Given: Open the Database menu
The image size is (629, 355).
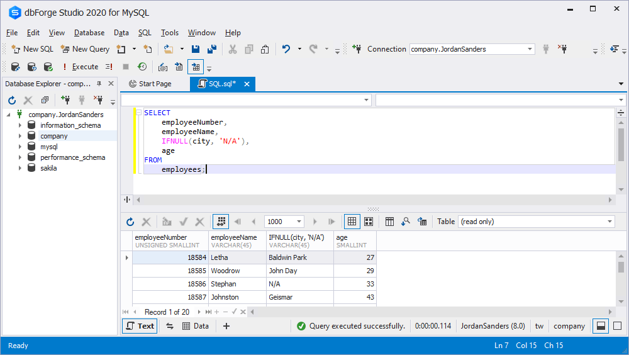Looking at the screenshot, I should pos(89,33).
